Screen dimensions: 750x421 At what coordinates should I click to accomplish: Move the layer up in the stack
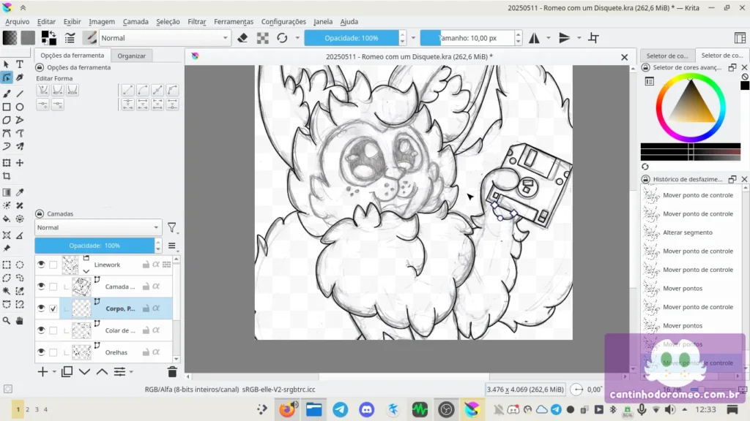tap(102, 371)
